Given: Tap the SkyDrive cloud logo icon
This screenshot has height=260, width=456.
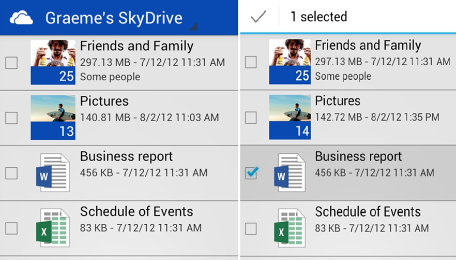Looking at the screenshot, I should [21, 18].
